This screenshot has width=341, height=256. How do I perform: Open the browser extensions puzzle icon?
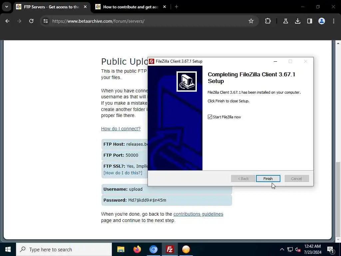268,21
